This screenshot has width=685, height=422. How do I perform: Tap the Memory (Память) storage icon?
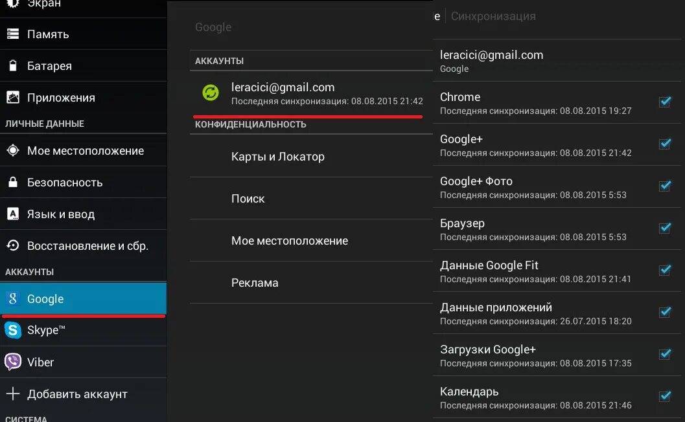(13, 34)
